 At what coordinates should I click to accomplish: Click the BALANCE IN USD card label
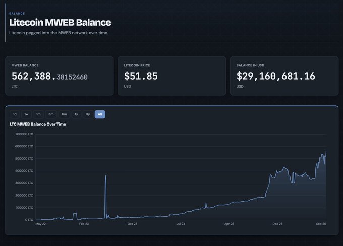click(x=250, y=65)
